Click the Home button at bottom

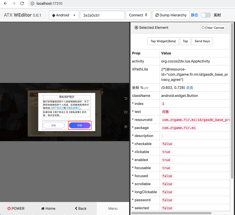click(x=48, y=209)
